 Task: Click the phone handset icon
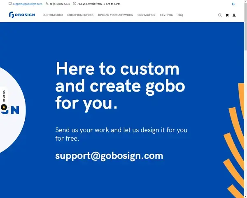click(47, 4)
